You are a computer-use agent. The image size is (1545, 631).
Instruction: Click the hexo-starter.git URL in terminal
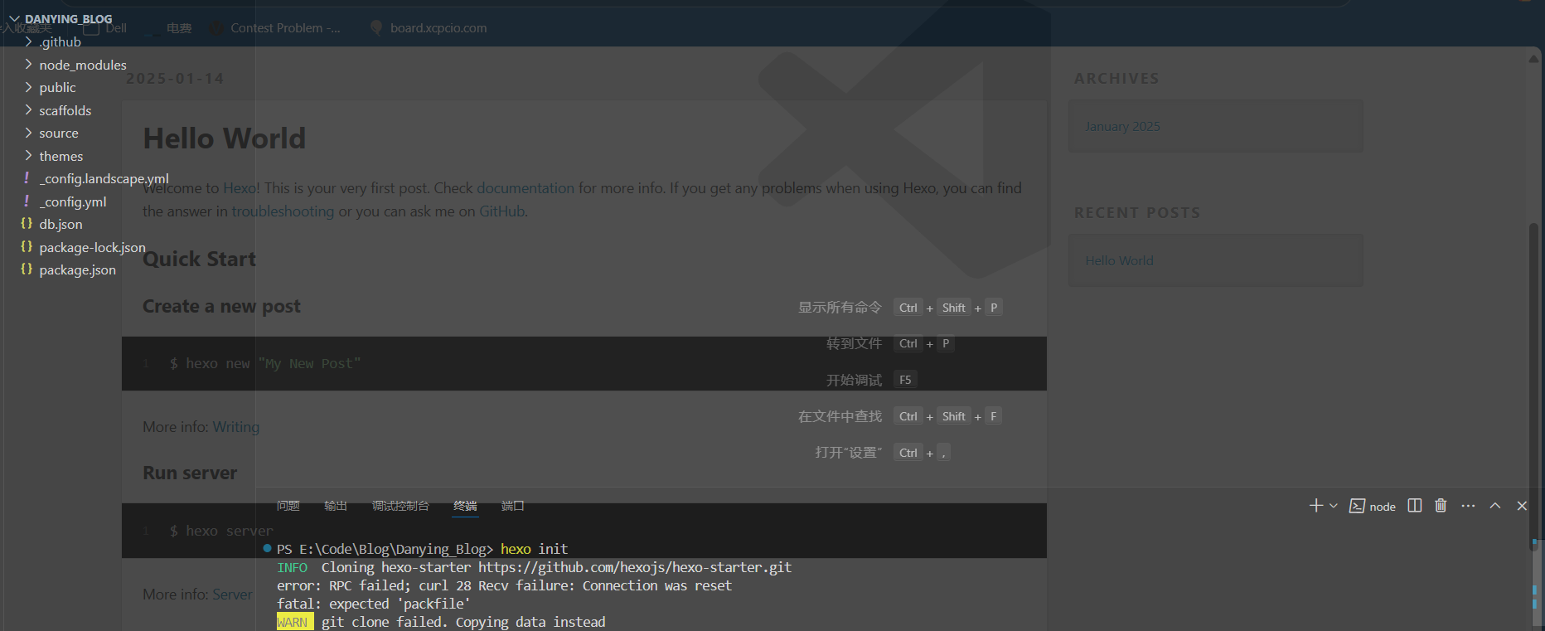[635, 567]
